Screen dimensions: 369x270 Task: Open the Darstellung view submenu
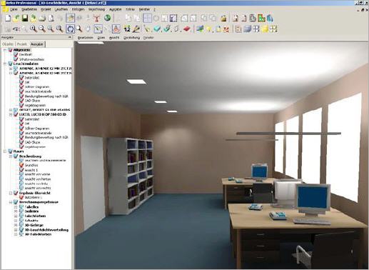pos(131,38)
